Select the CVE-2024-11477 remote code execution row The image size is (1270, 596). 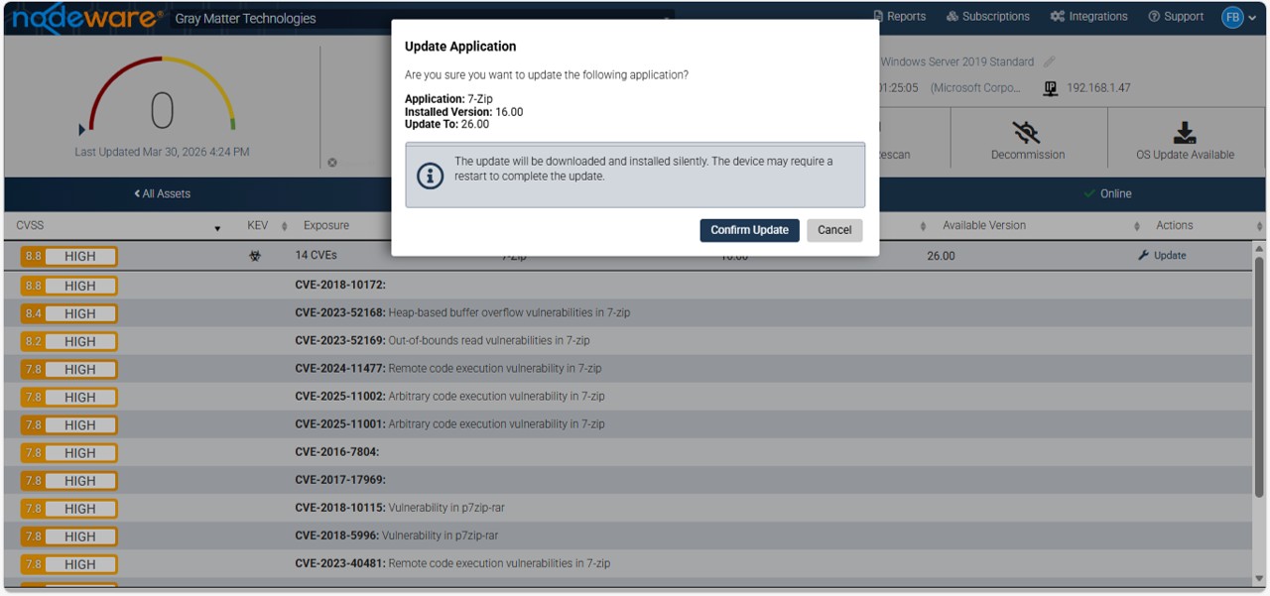(x=627, y=368)
